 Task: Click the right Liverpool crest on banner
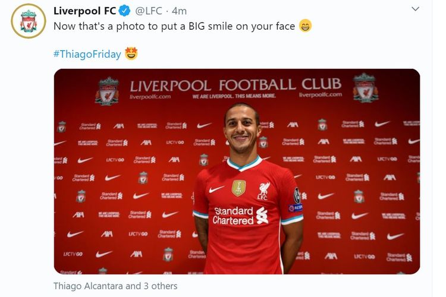coord(366,87)
